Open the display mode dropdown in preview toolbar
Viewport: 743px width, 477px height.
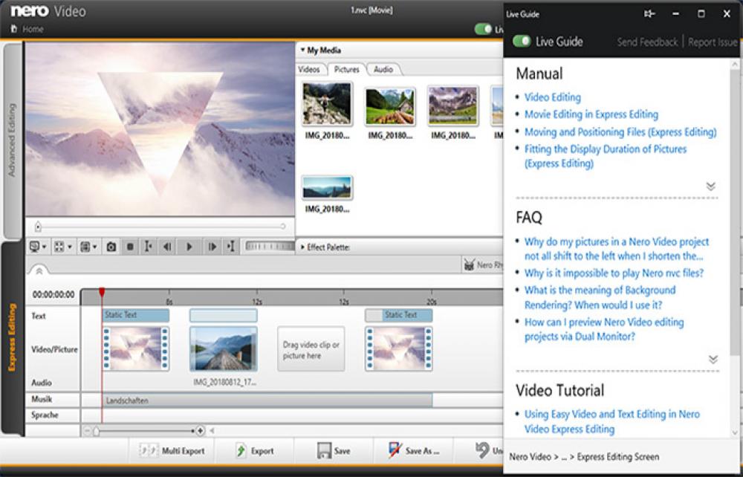click(36, 244)
